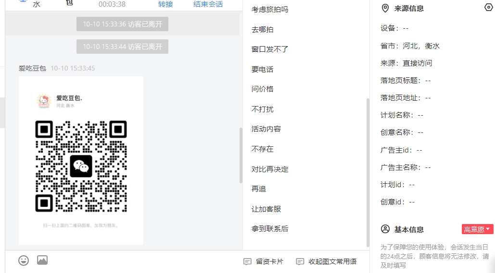The width and height of the screenshot is (495, 273).
Task: Click the 10-10 15:33:44 访客已离开 notice
Action: point(122,47)
